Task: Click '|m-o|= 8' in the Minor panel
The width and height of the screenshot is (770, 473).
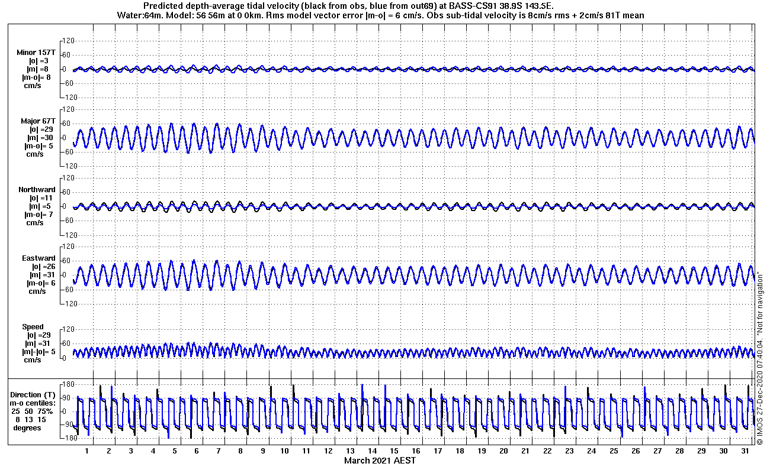Action: (37, 77)
